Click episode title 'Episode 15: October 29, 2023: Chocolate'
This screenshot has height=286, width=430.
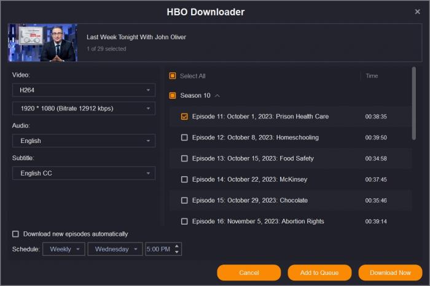(250, 201)
